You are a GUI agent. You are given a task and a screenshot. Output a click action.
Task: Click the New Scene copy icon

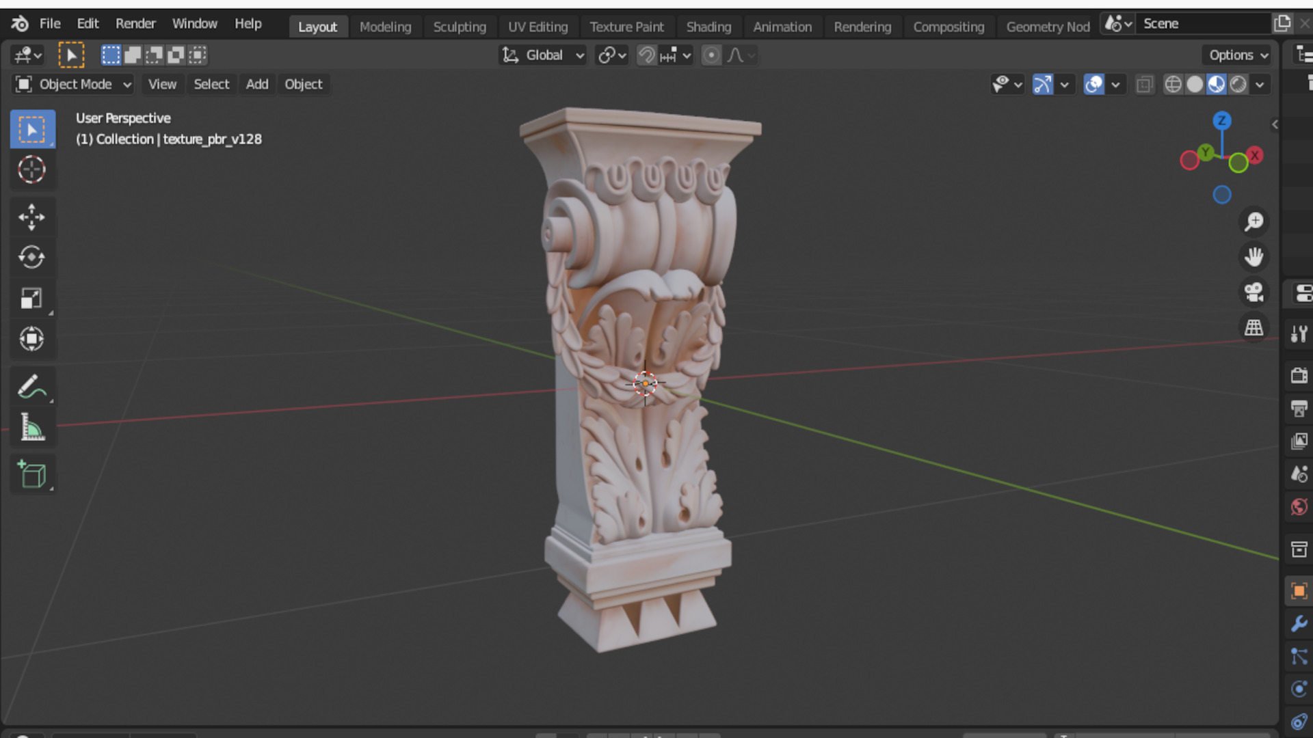pos(1282,24)
